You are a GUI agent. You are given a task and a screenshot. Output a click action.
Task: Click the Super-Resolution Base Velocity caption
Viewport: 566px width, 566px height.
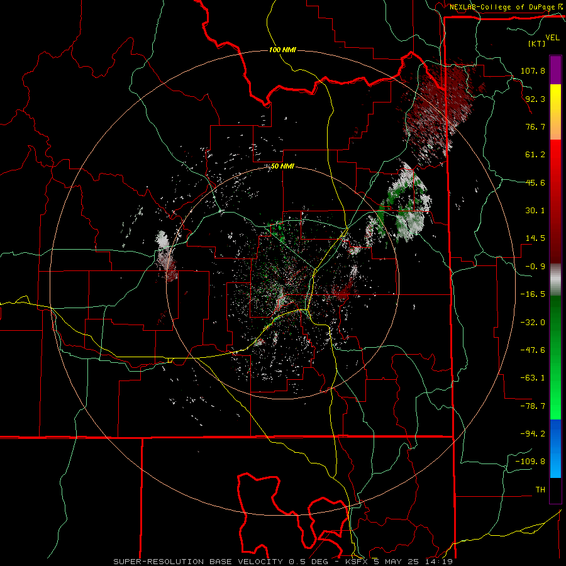click(x=282, y=562)
